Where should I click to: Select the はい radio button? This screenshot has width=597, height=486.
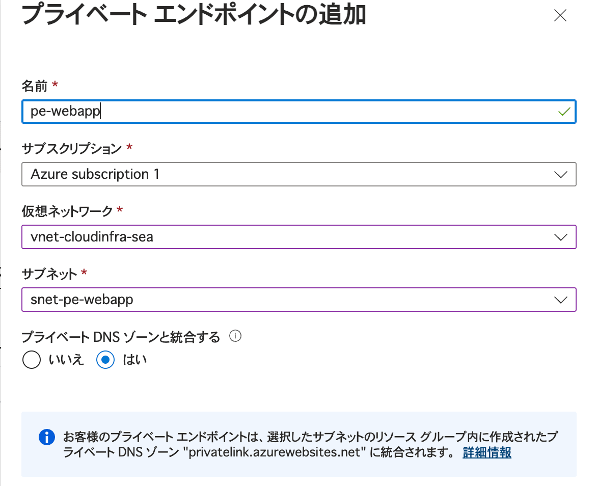(x=104, y=360)
